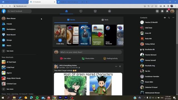The image size is (178, 100).
Task: Open post options three dots on LNS post
Action: 116,66
